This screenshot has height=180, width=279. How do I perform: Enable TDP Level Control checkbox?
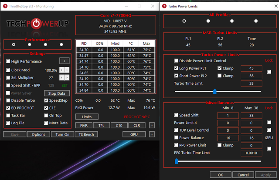point(176,130)
